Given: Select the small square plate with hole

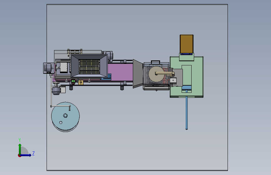Looking at the screenshot, I should (173, 80).
